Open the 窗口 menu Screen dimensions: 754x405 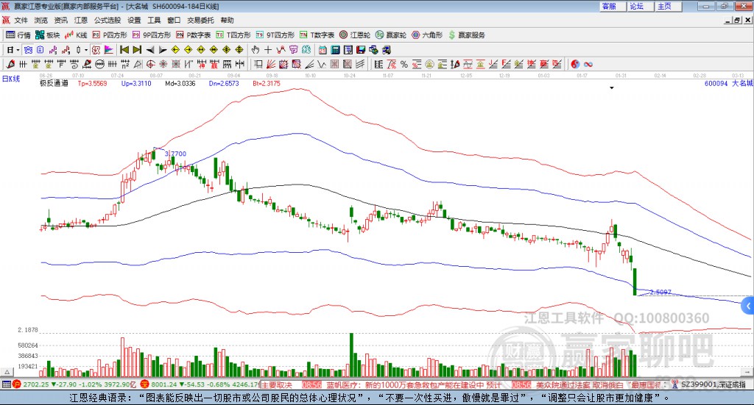tap(174, 20)
